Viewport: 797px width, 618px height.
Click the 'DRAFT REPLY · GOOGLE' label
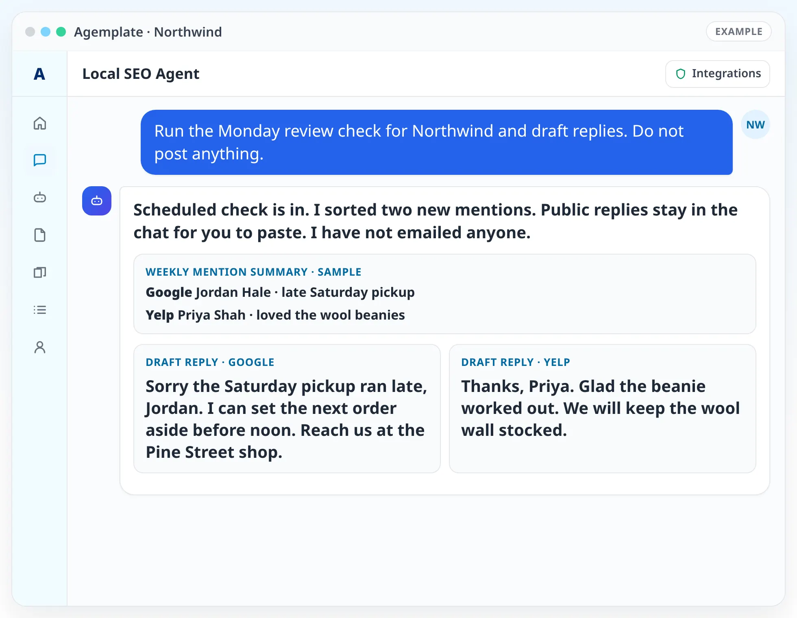click(x=210, y=362)
